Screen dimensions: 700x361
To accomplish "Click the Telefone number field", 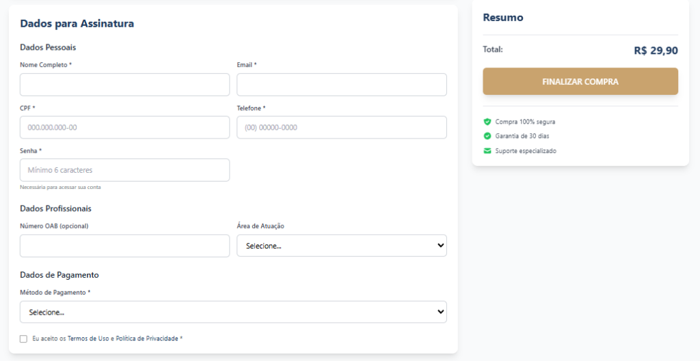I will (341, 128).
